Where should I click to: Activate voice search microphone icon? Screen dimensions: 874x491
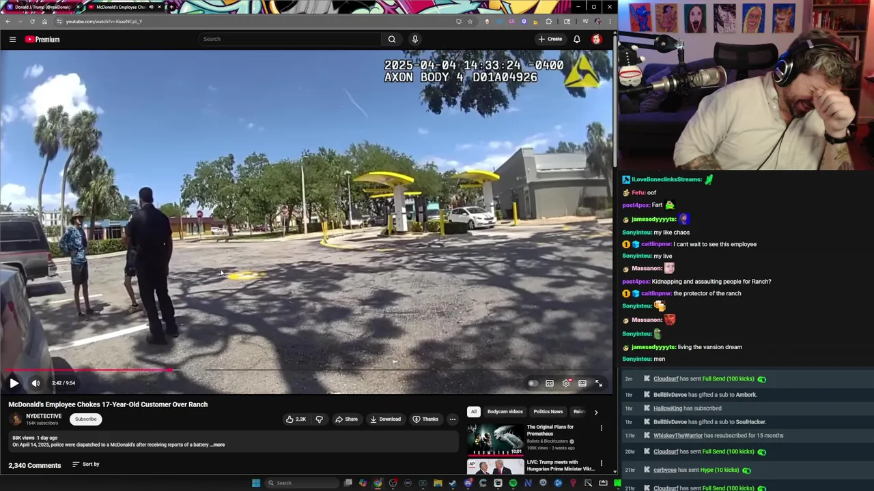414,39
